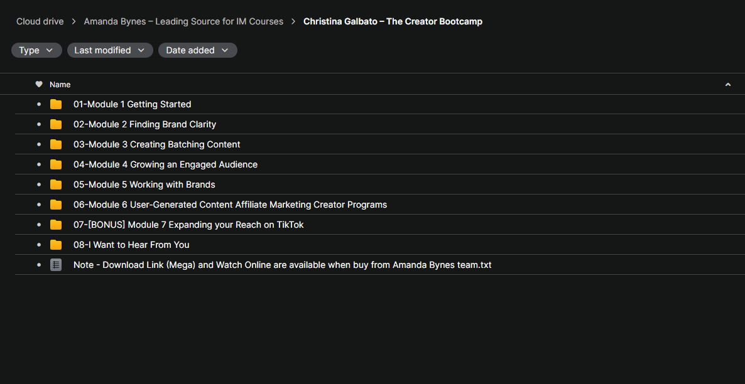This screenshot has height=384, width=745.
Task: Click the Name column header
Action: coord(60,85)
